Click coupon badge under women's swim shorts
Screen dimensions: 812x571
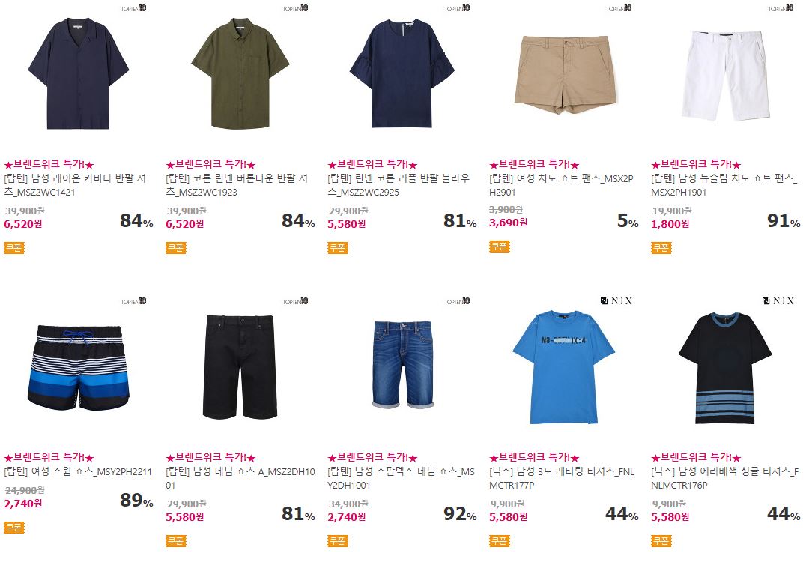pyautogui.click(x=14, y=528)
